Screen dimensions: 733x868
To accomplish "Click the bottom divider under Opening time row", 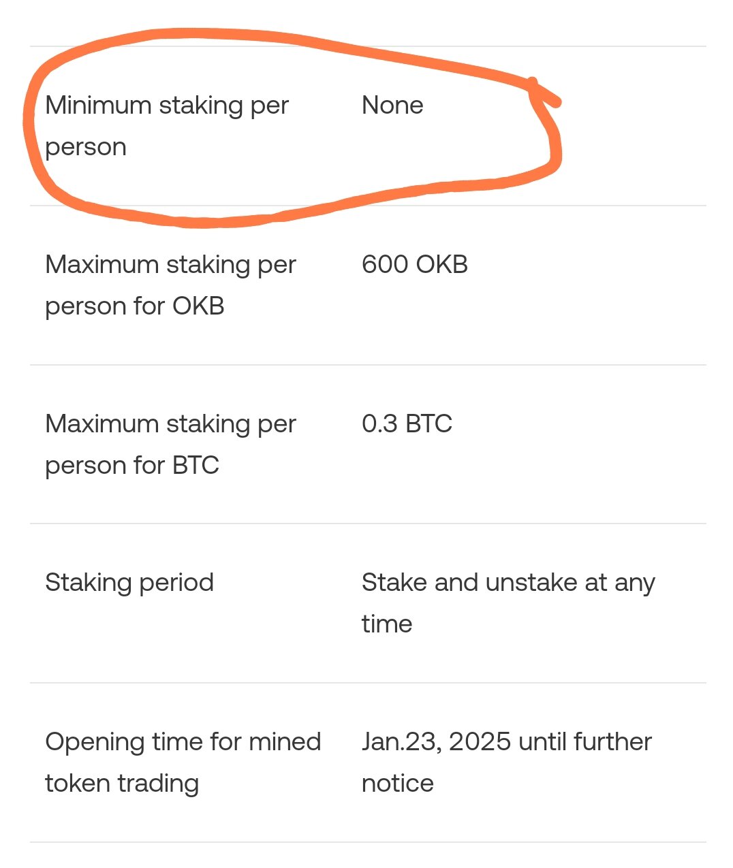I will pos(368,842).
